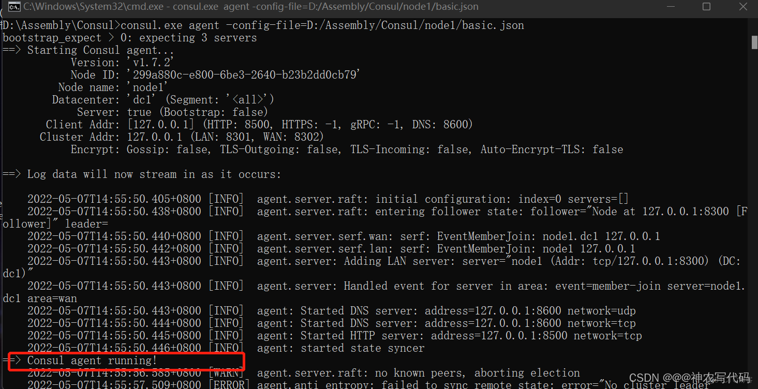Click the raft 'initial configuration: index=0' log line
Viewport: 758px width, 389px height.
328,199
